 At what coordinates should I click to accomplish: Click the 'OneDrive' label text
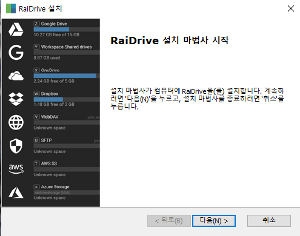coord(50,70)
